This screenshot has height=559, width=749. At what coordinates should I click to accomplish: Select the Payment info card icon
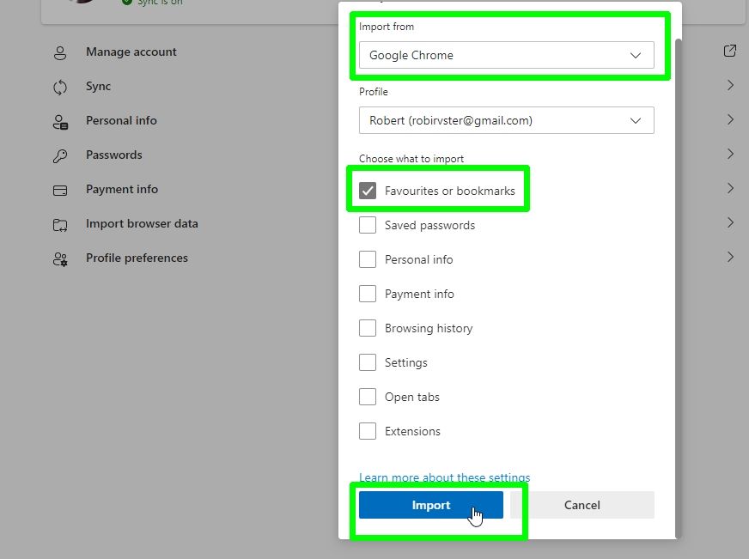pos(59,189)
